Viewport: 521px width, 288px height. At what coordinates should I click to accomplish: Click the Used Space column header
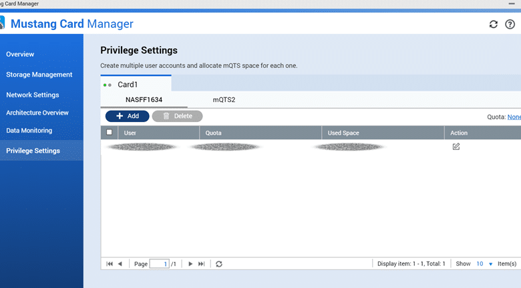pos(383,133)
